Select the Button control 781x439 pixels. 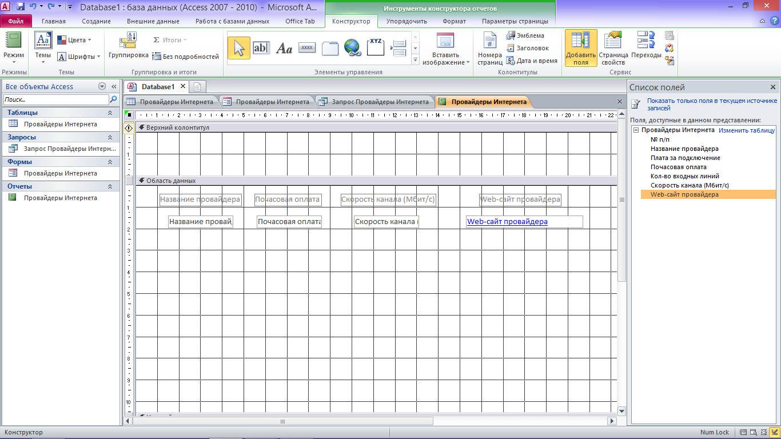click(x=307, y=48)
